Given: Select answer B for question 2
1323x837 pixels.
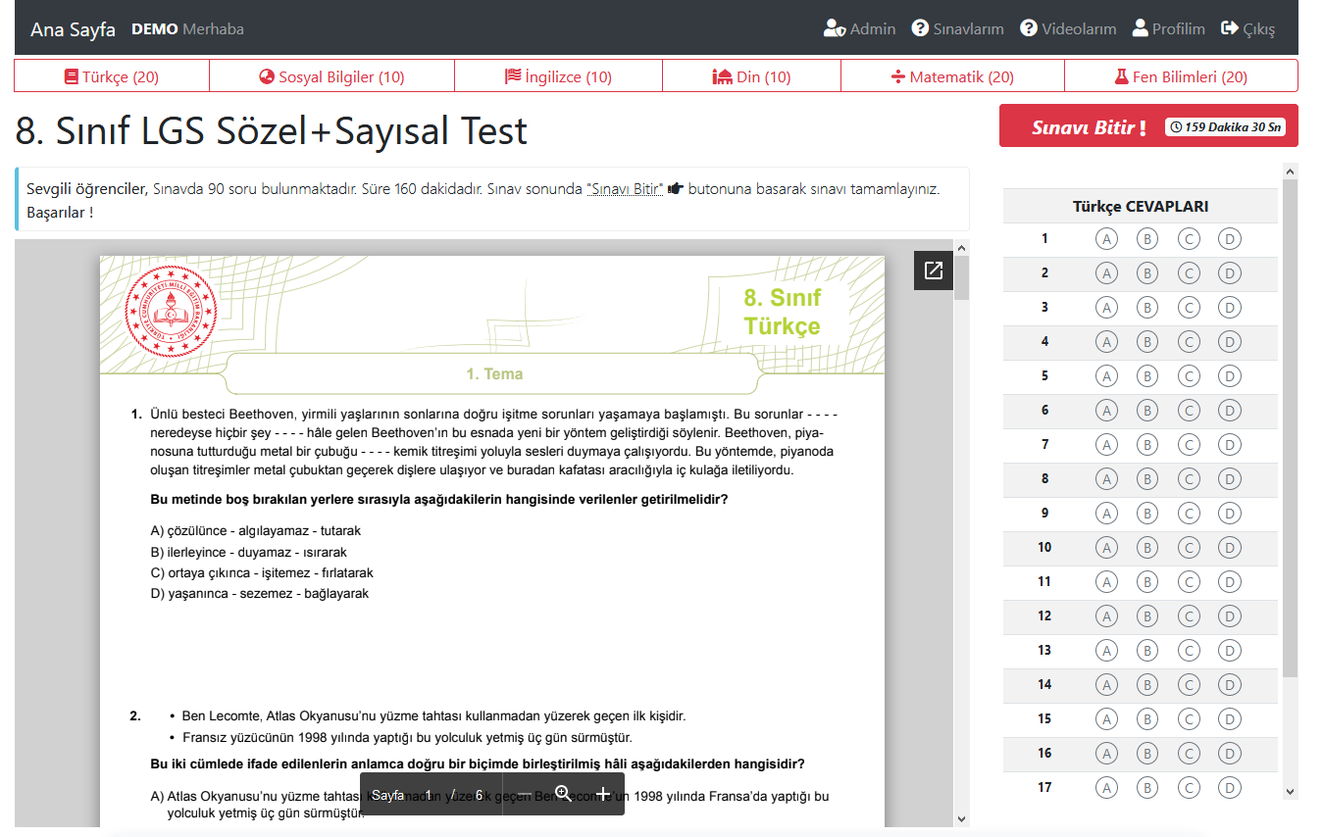Looking at the screenshot, I should point(1147,272).
